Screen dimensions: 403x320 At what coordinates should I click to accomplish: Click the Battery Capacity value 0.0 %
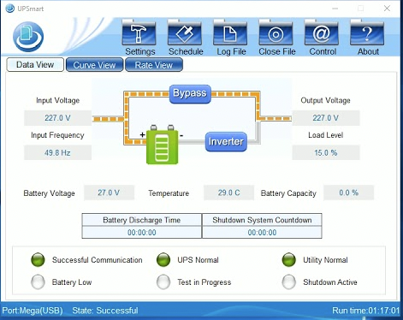(x=348, y=193)
